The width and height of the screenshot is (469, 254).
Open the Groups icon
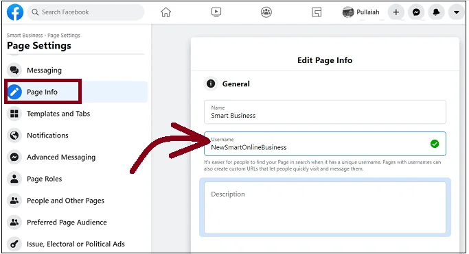266,12
